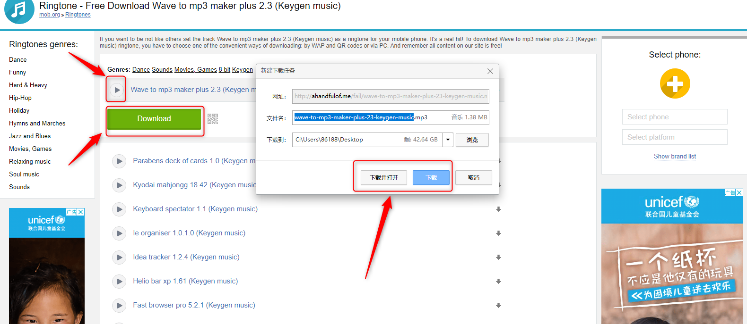Open mob.org breadcrumb link

point(50,15)
